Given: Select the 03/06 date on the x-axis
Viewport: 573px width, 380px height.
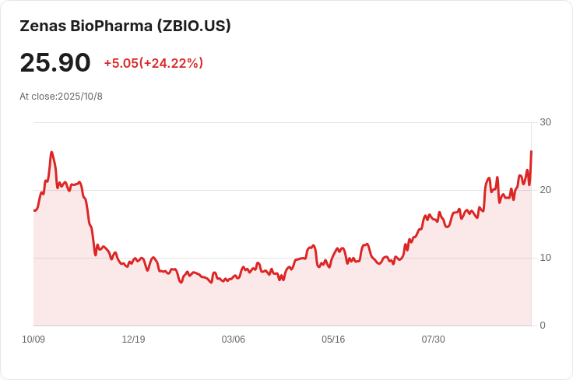Looking at the screenshot, I should pyautogui.click(x=234, y=340).
